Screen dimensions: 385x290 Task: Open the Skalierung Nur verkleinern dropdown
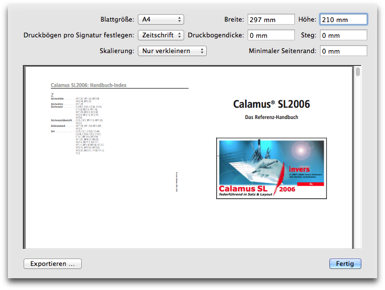[172, 51]
